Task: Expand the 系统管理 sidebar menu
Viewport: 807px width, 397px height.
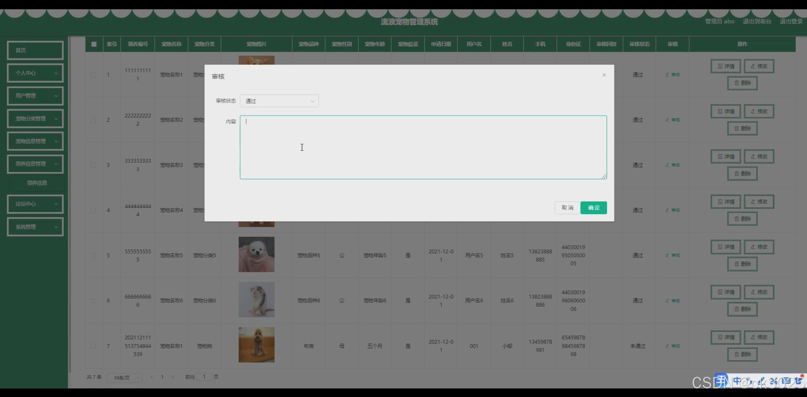Action: (x=35, y=227)
